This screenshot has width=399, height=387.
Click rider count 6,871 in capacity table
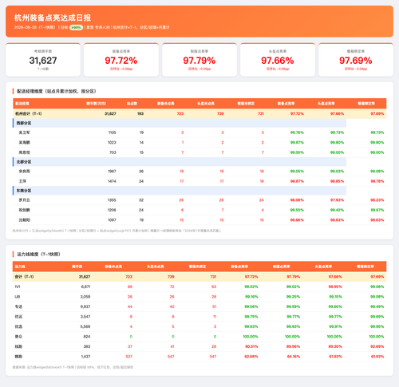(x=85, y=286)
